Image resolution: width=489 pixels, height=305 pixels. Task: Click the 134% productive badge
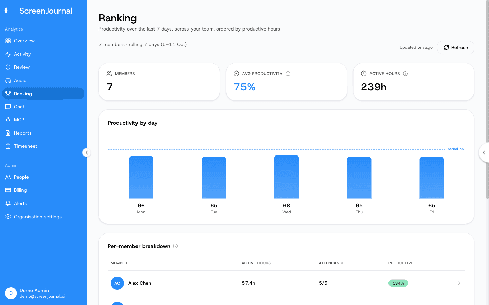pos(398,283)
